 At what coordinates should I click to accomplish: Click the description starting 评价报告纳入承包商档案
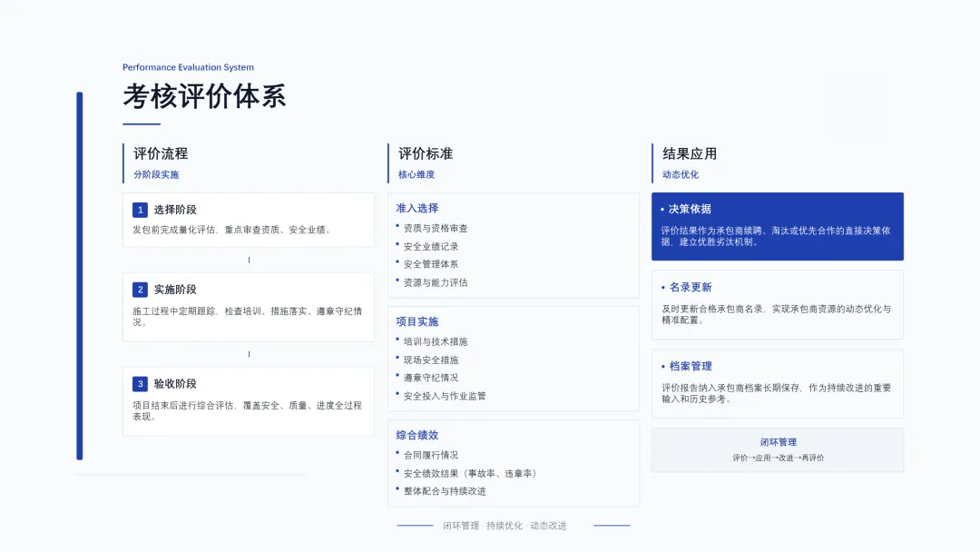(776, 393)
